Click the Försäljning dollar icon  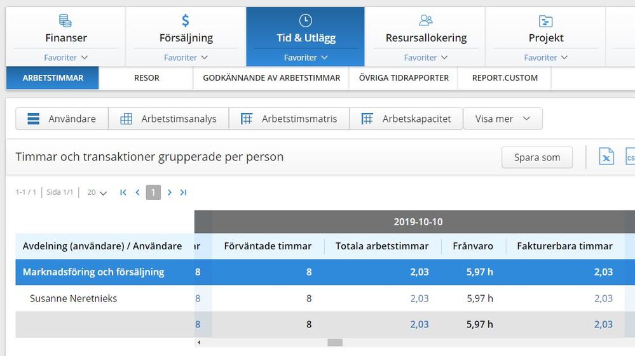[185, 21]
